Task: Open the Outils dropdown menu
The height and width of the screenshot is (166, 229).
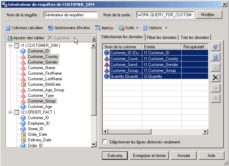Action: [x=129, y=28]
